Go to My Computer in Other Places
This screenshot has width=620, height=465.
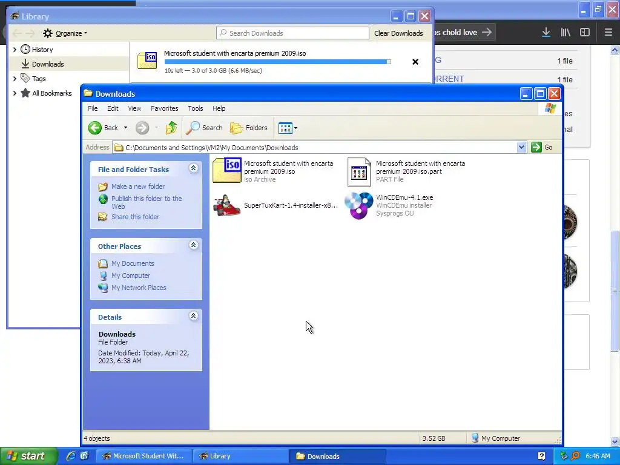coord(131,275)
